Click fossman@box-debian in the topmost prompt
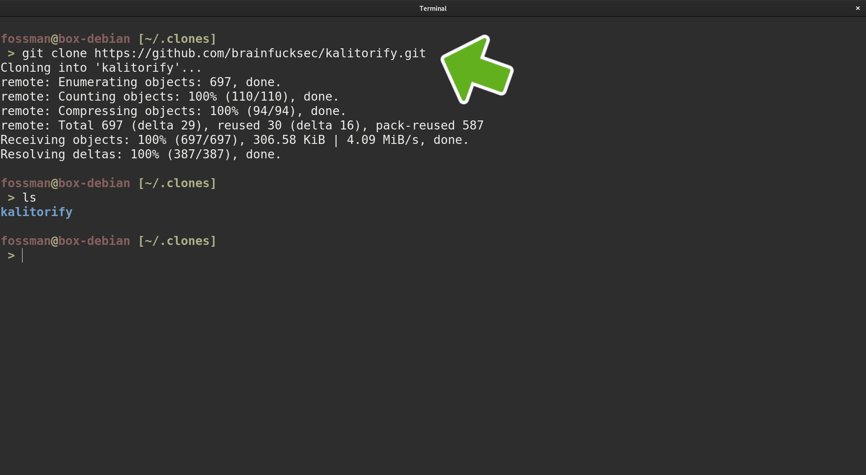Image resolution: width=866 pixels, height=475 pixels. click(65, 39)
